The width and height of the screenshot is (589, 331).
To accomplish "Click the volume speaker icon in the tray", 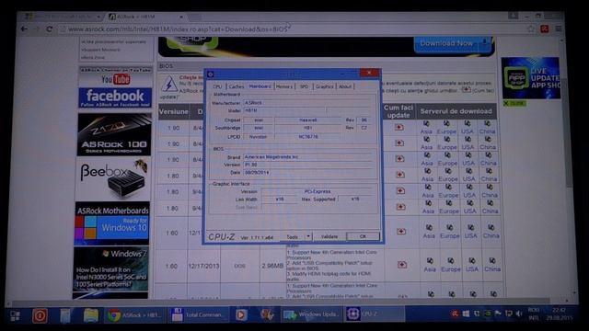I will click(518, 314).
